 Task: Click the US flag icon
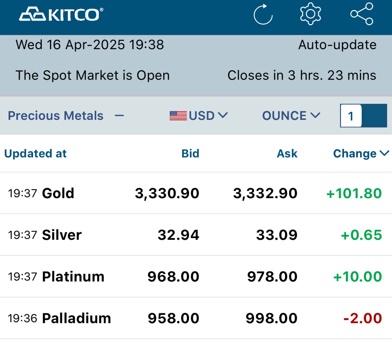(x=178, y=116)
